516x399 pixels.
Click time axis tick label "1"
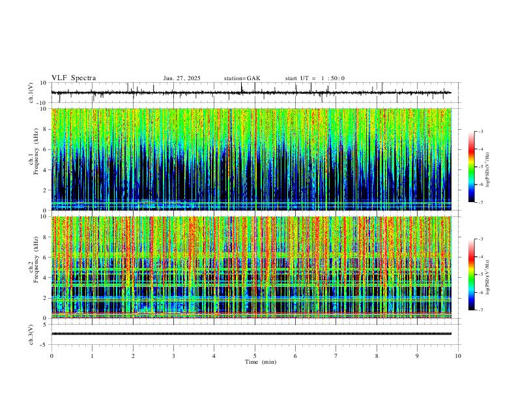click(x=92, y=356)
